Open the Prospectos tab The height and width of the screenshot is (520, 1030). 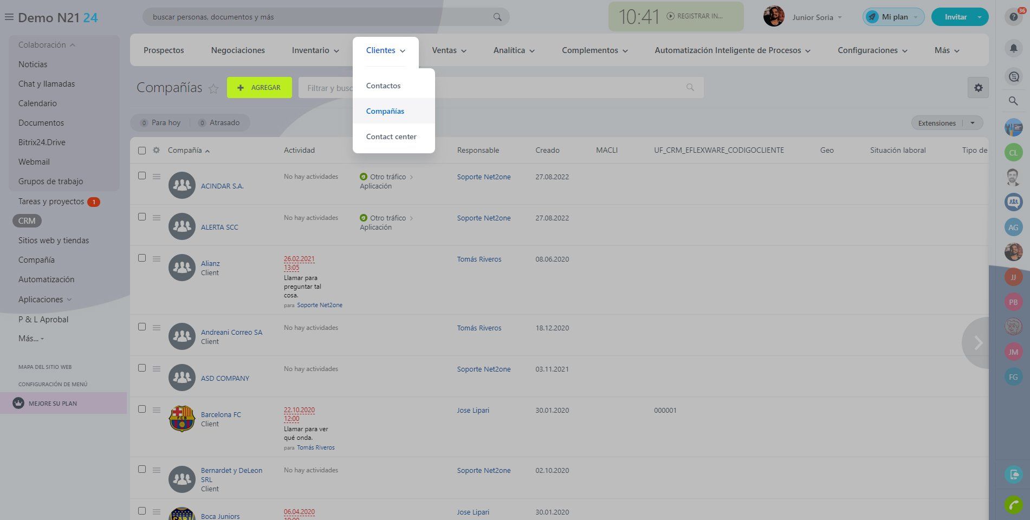point(164,50)
